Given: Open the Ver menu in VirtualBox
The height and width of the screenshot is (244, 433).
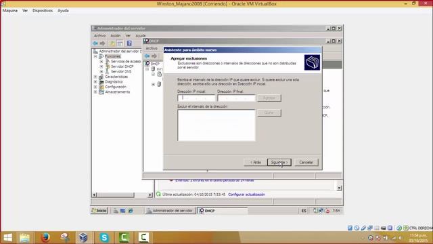Looking at the screenshot, I should (25, 11).
